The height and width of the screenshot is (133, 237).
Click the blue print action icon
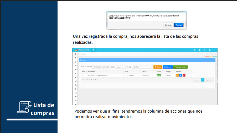point(181,75)
